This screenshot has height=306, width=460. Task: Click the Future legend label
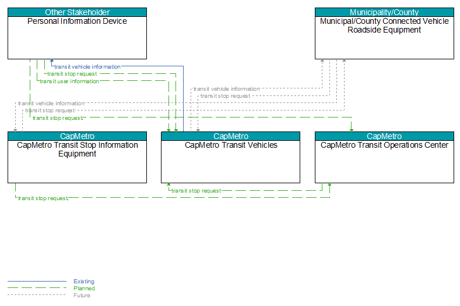(82, 296)
